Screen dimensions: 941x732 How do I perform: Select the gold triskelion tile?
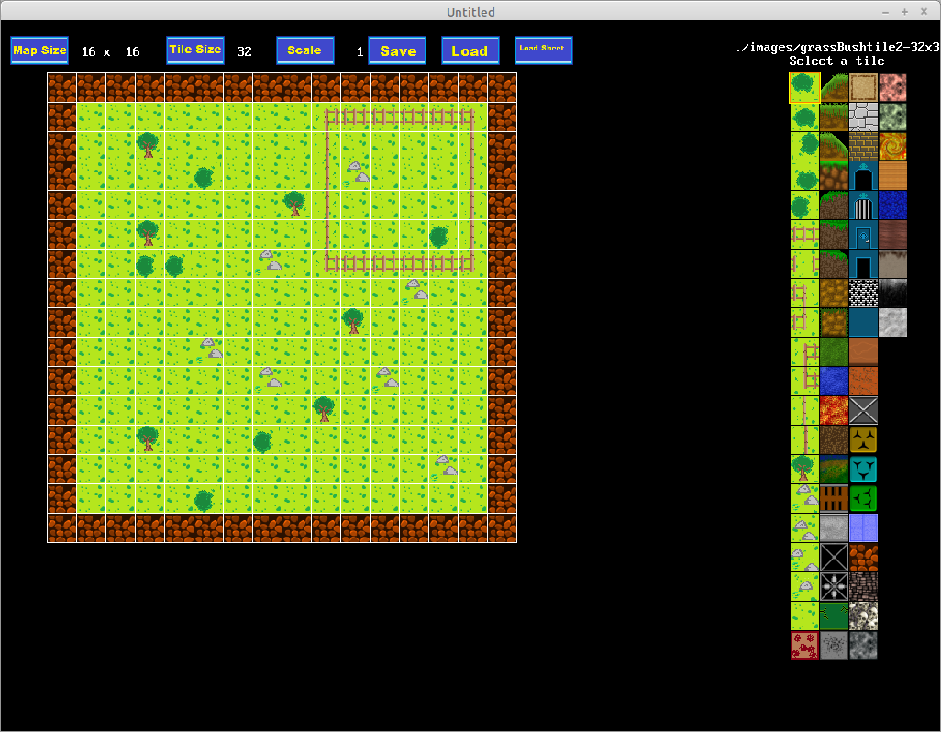coord(863,439)
